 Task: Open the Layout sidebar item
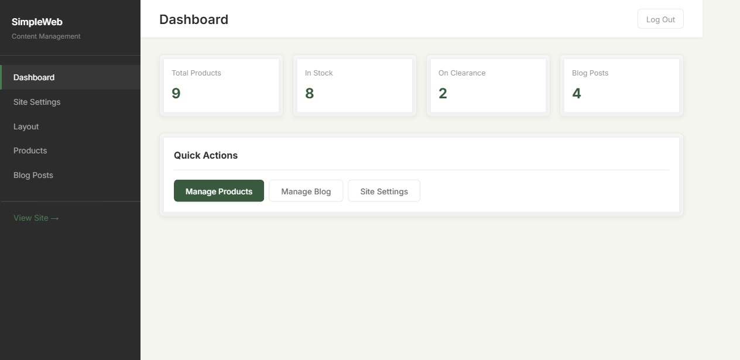coord(70,126)
